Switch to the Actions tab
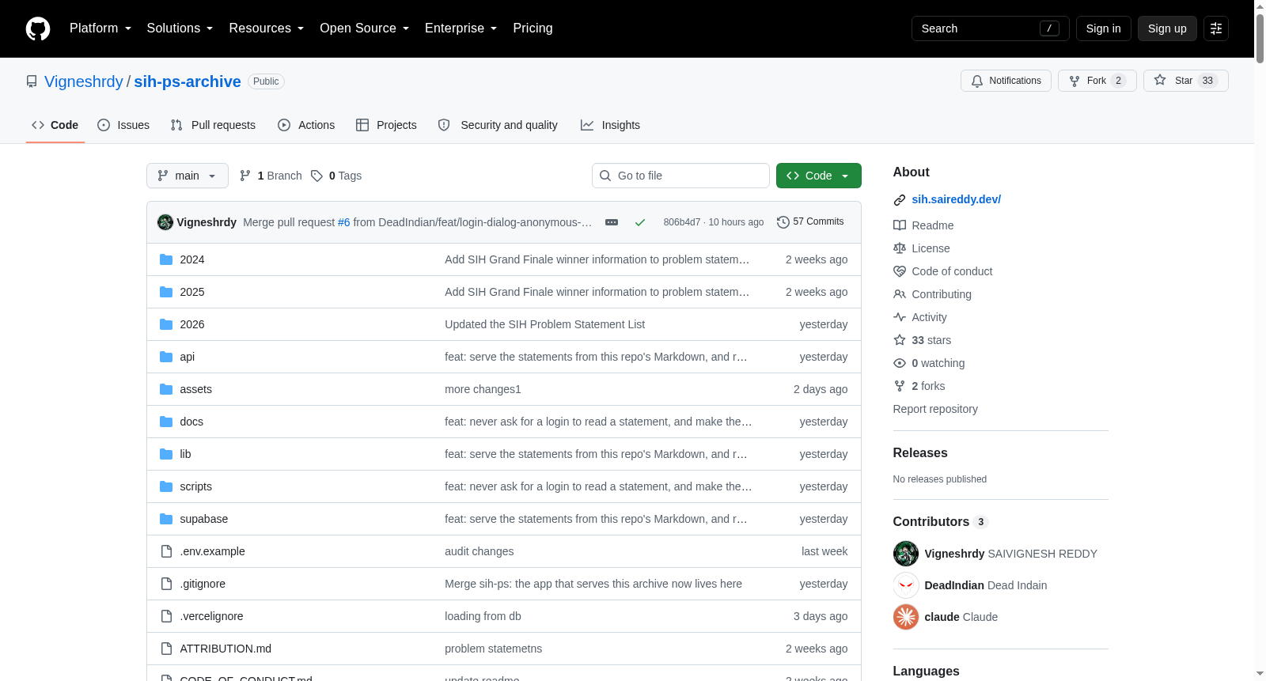This screenshot has width=1266, height=681. (306, 125)
